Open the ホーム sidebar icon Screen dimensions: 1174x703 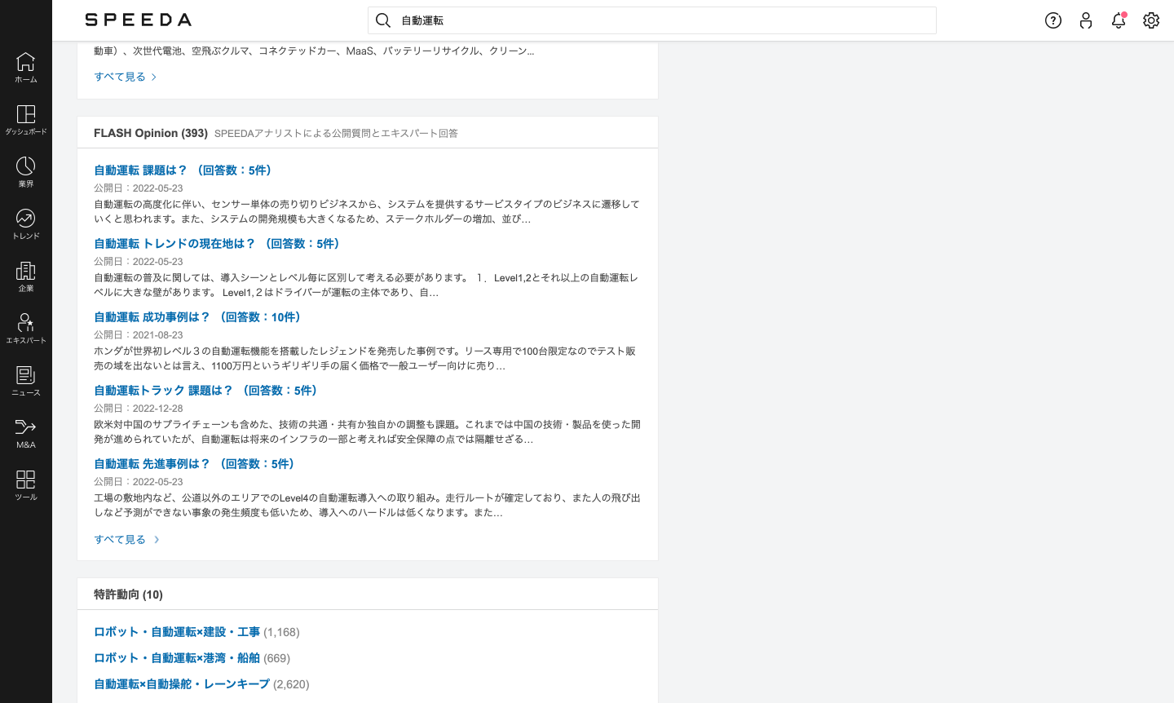[25, 64]
